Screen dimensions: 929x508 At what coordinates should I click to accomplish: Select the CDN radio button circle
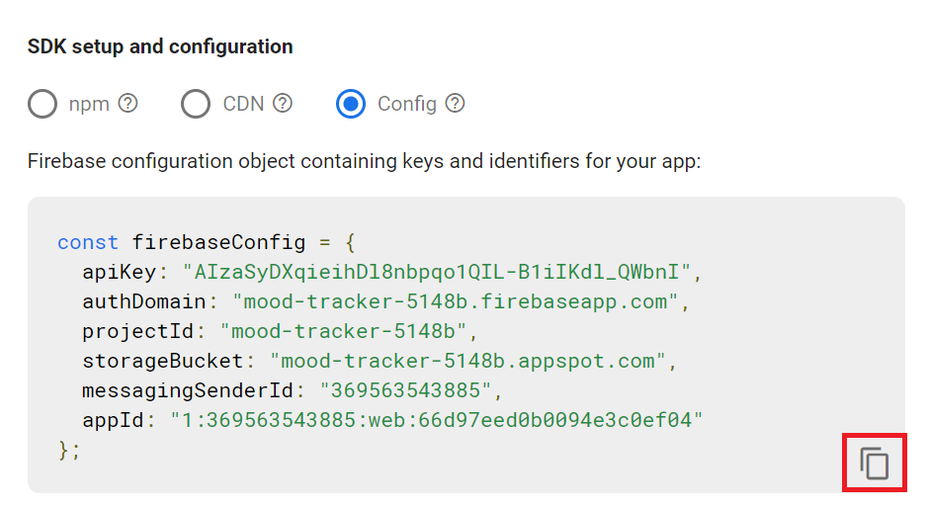click(196, 104)
